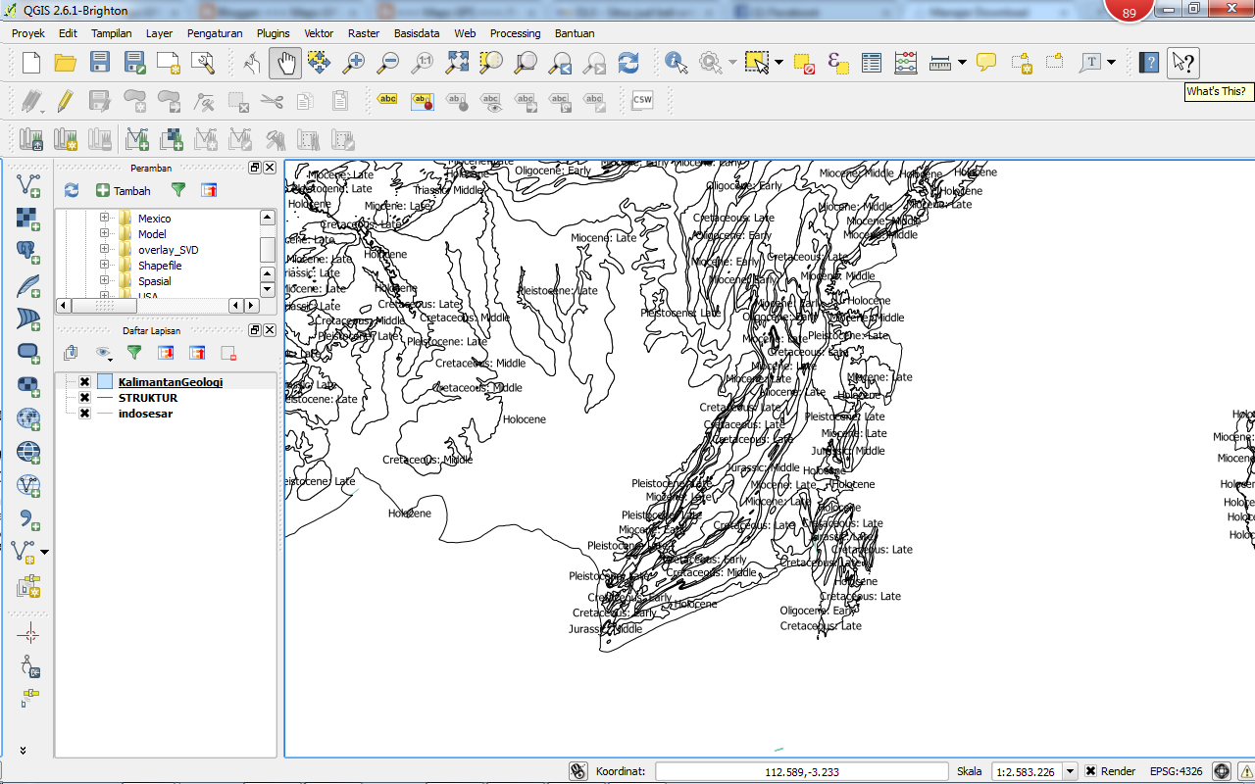The image size is (1255, 784).
Task: Toggle the Render checkbox in status bar
Action: tap(1091, 771)
